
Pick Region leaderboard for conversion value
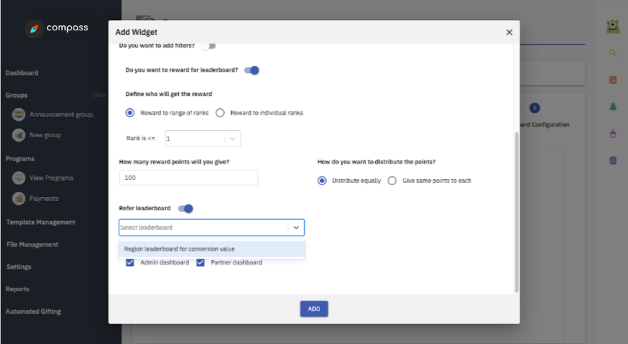pyautogui.click(x=212, y=249)
